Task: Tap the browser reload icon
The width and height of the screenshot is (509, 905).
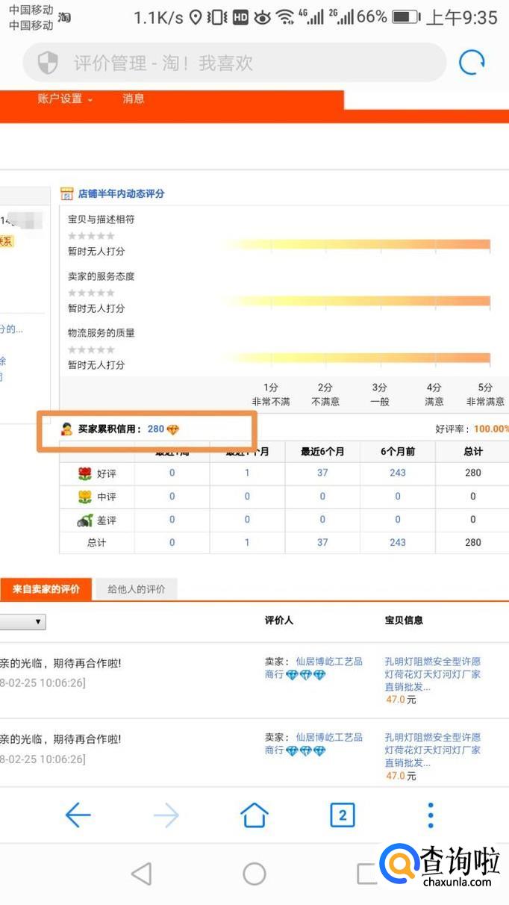Action: 472,63
